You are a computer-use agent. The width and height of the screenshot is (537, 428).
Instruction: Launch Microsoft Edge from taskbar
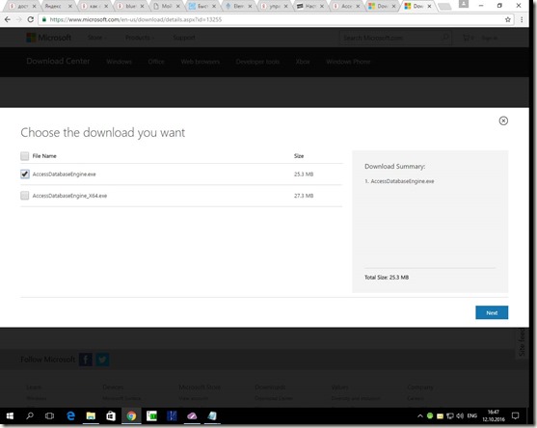tap(70, 415)
